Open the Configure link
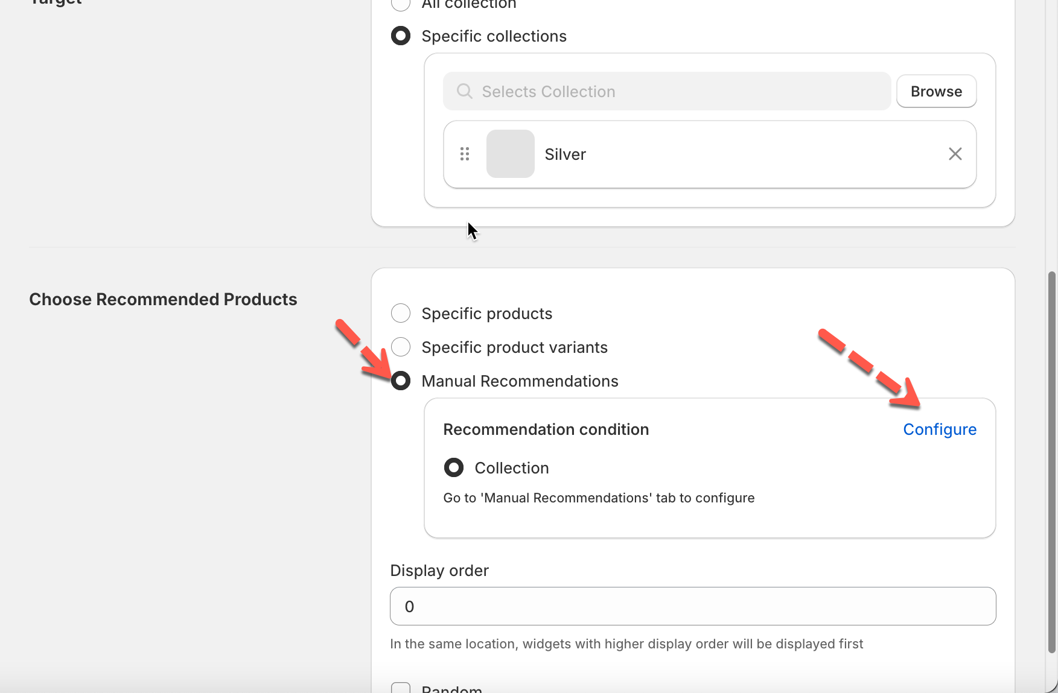Image resolution: width=1058 pixels, height=693 pixels. point(939,429)
